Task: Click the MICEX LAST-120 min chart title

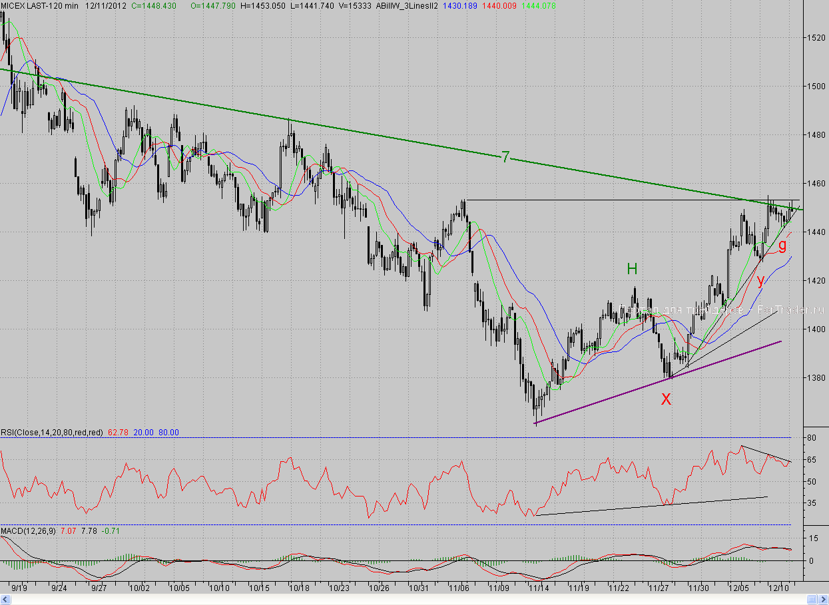Action: (39, 6)
